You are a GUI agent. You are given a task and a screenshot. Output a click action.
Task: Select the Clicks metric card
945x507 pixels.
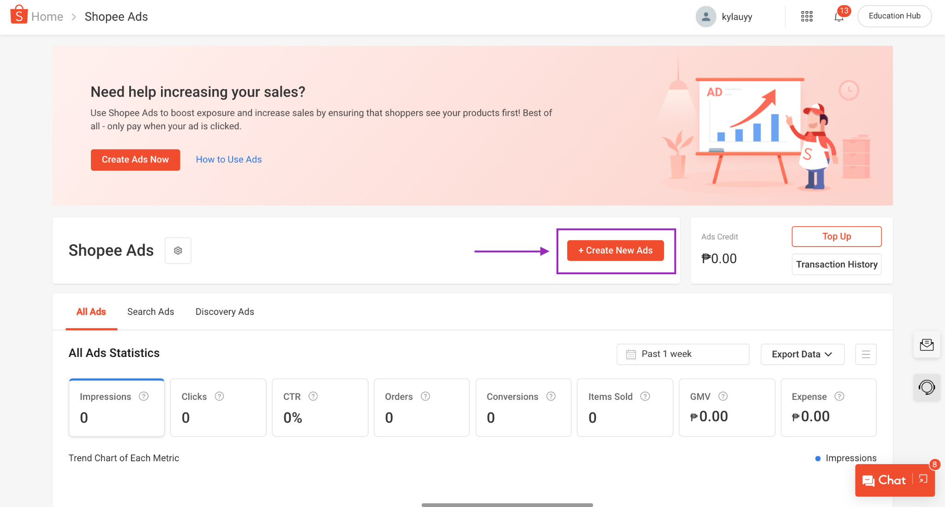218,407
